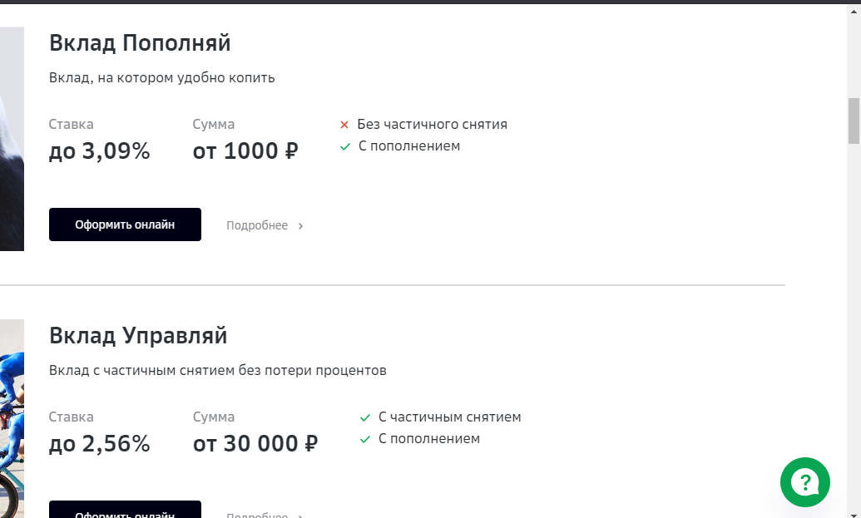The width and height of the screenshot is (861, 518).
Task: Click the red cross next to Без частичного снятия
Action: [x=344, y=125]
